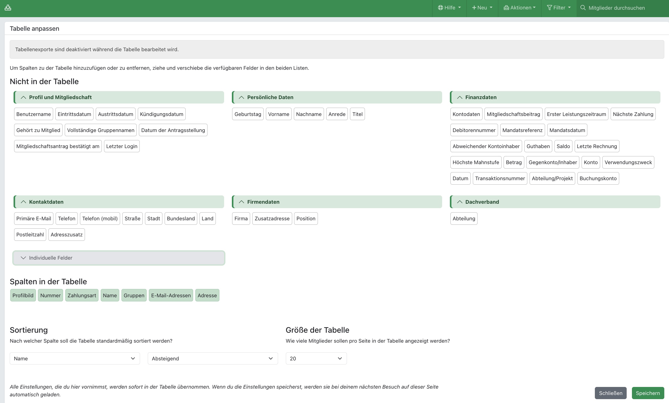Select the Nachname field chip
The height and width of the screenshot is (403, 669).
[309, 114]
